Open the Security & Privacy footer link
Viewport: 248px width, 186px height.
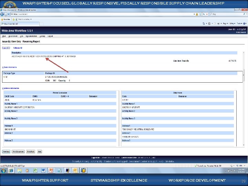pos(81,162)
